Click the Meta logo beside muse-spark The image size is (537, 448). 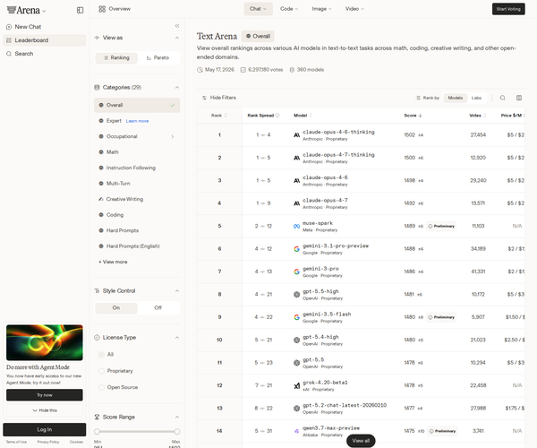tap(296, 226)
